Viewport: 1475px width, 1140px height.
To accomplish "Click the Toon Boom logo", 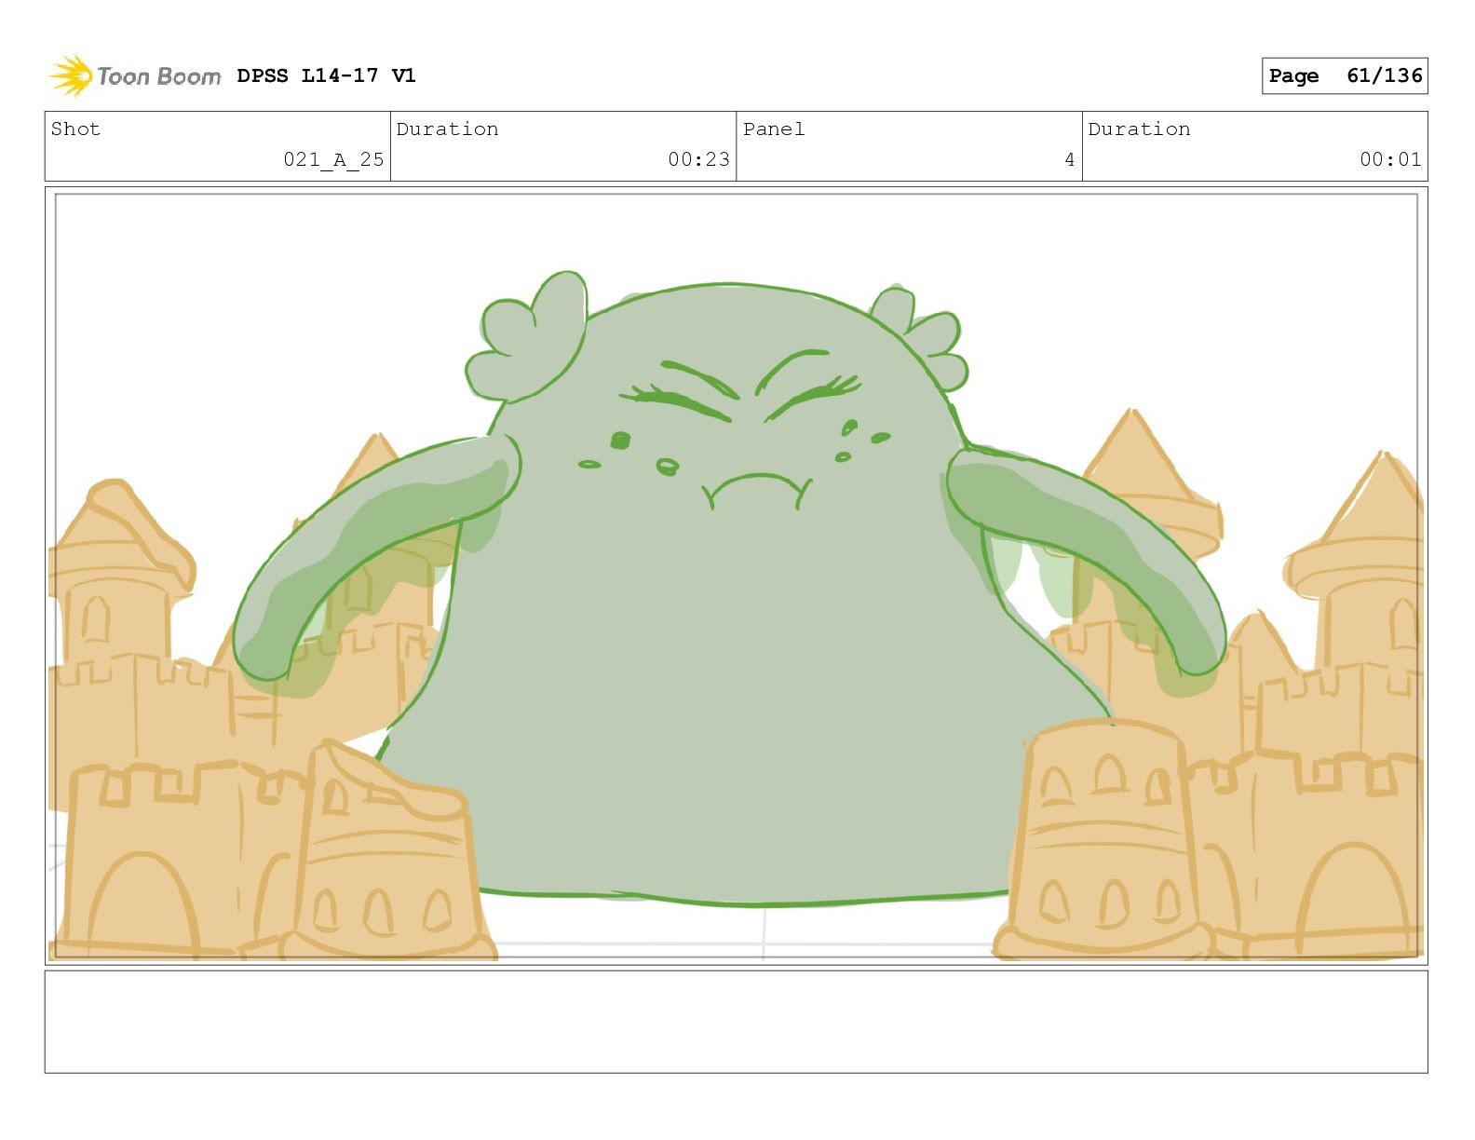I will click(x=135, y=75).
